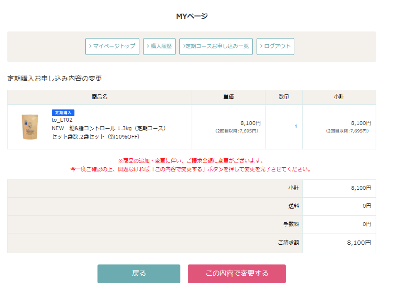This screenshot has height=295, width=394.
Task: Click the blue 定期購入 badge
Action: pos(63,113)
